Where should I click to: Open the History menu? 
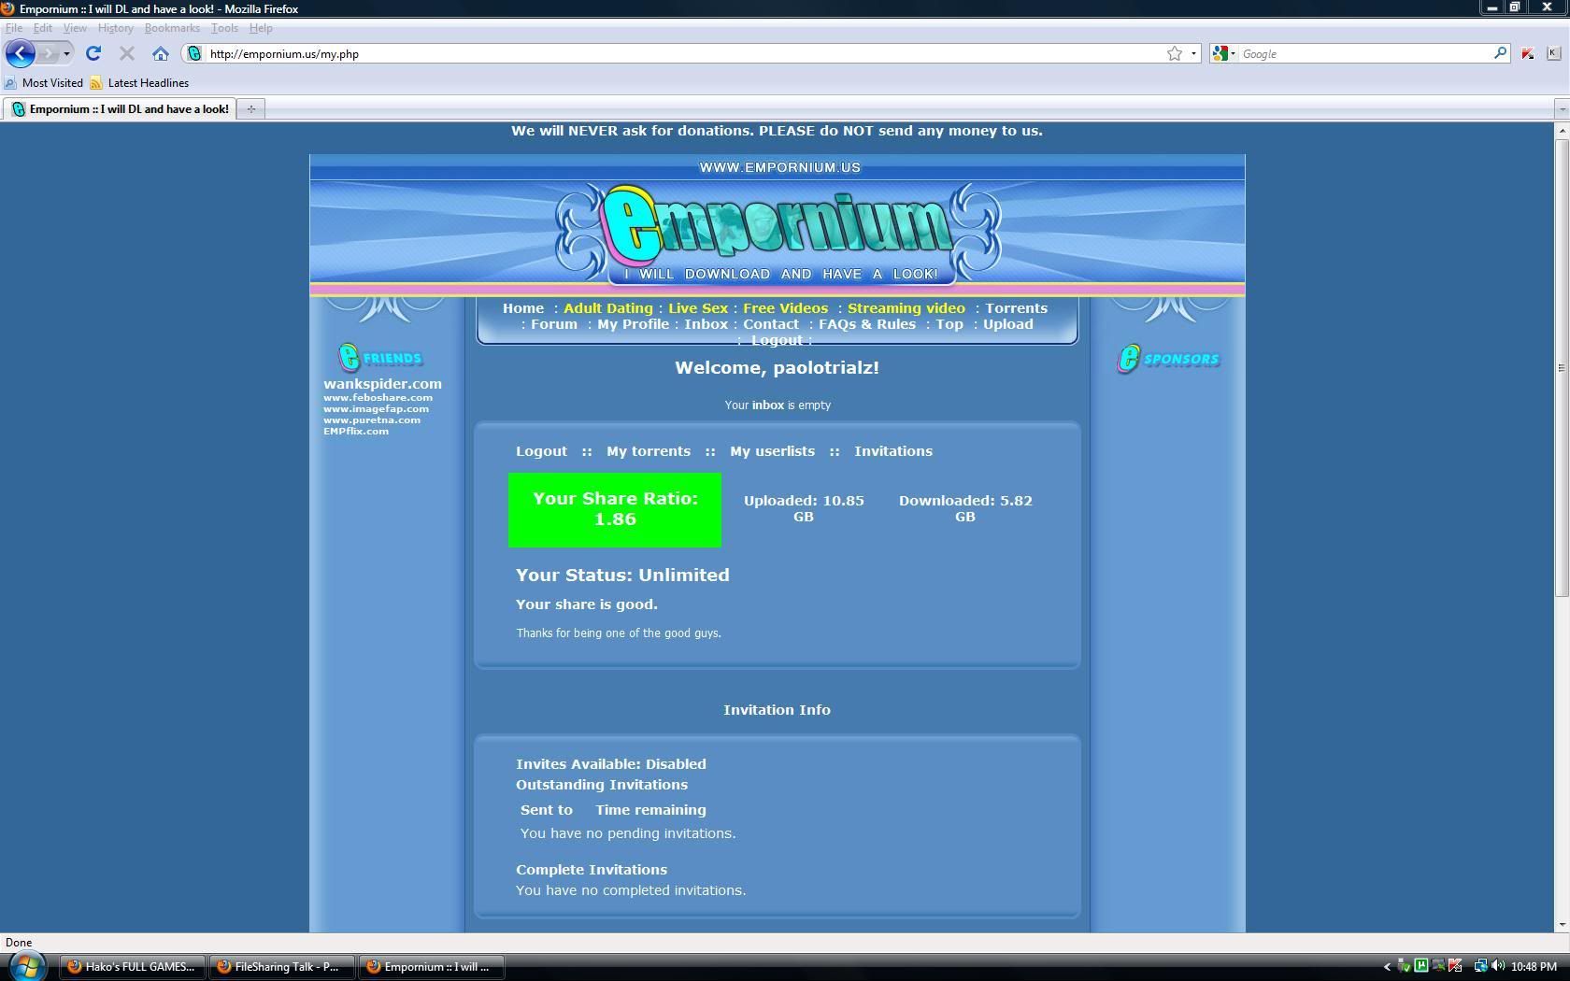click(x=116, y=28)
